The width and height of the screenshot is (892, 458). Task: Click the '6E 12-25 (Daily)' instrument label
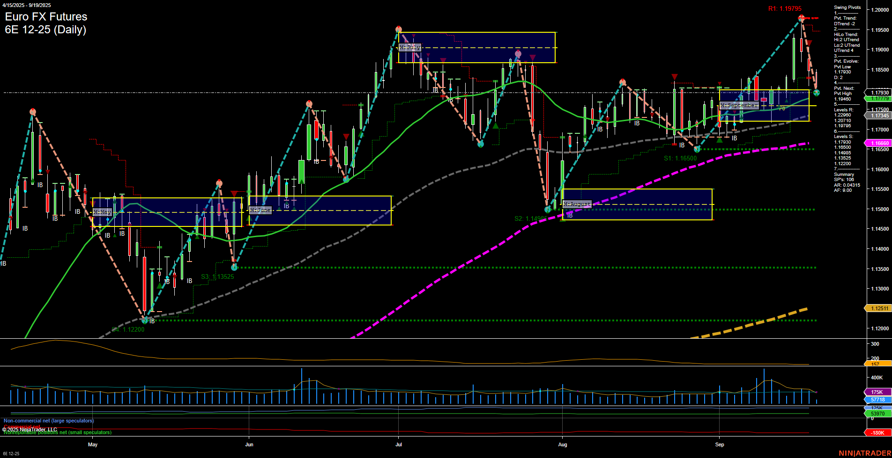coord(45,30)
